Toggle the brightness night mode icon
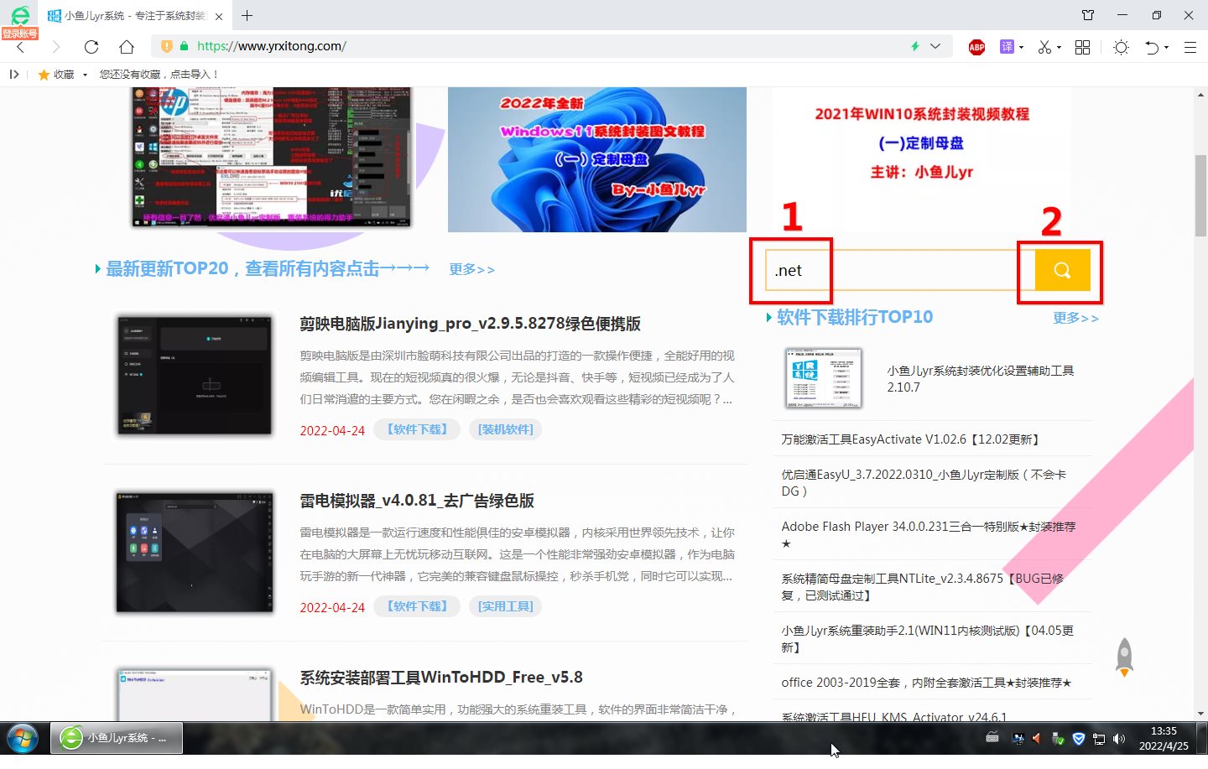This screenshot has height=769, width=1208. 1121,47
